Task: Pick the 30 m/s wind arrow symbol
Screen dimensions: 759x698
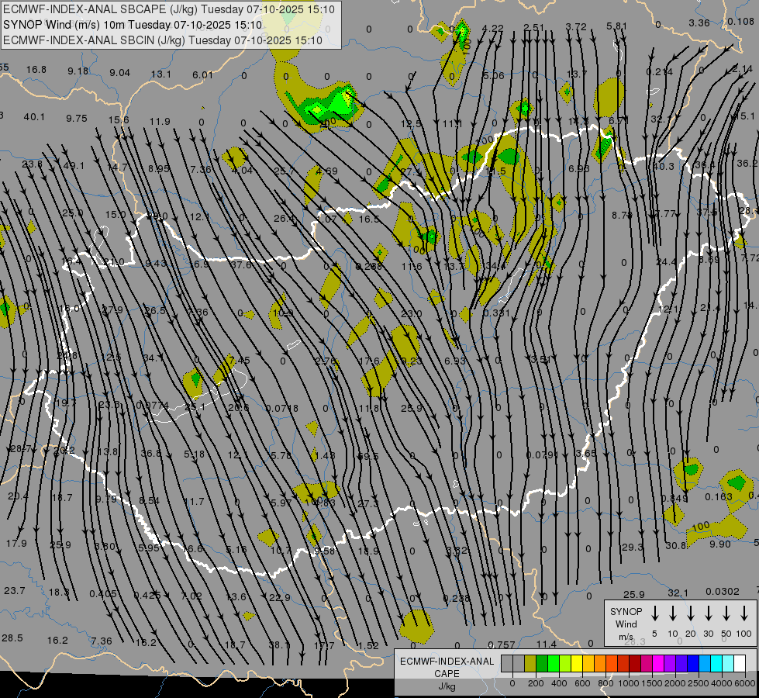Action: 709,613
